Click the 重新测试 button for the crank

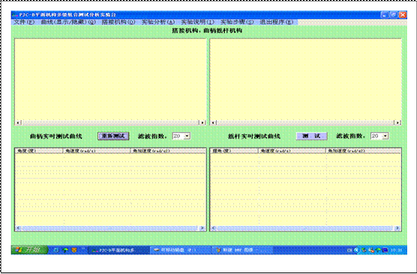[113, 136]
